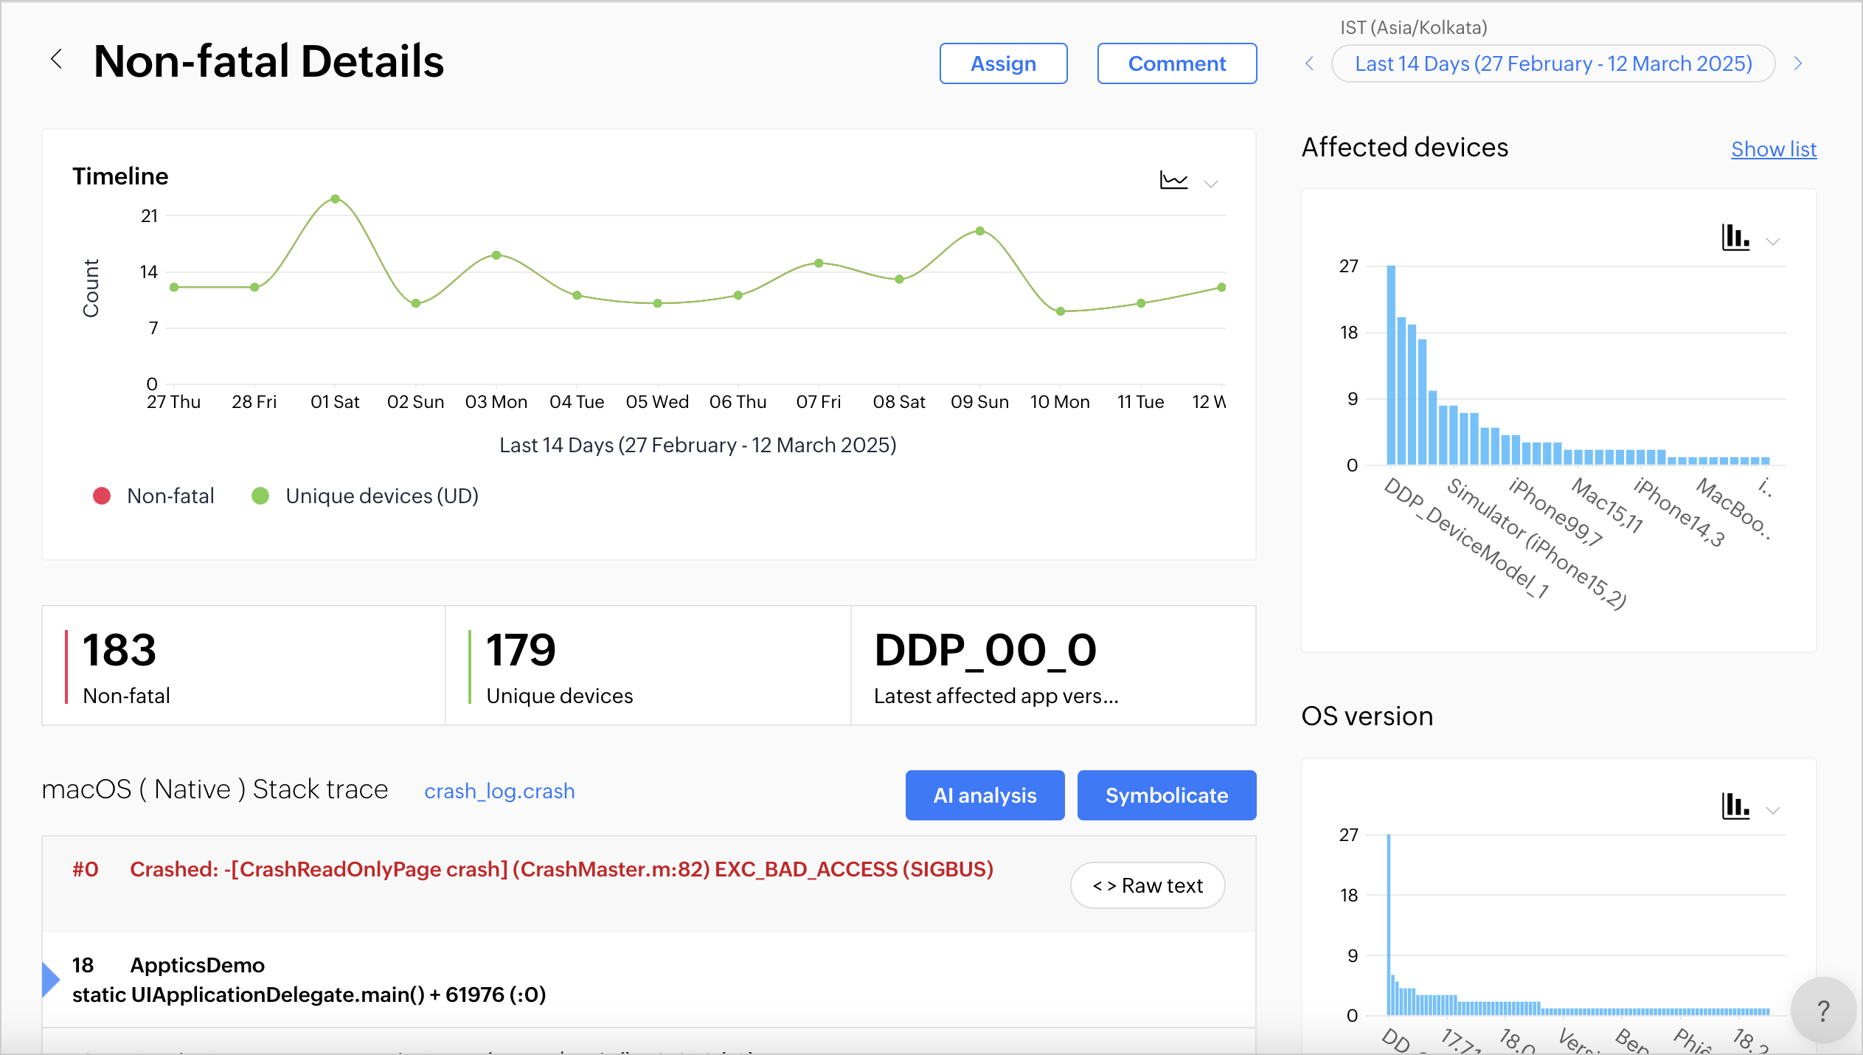The image size is (1863, 1055).
Task: Click the Comment button
Action: [1176, 63]
